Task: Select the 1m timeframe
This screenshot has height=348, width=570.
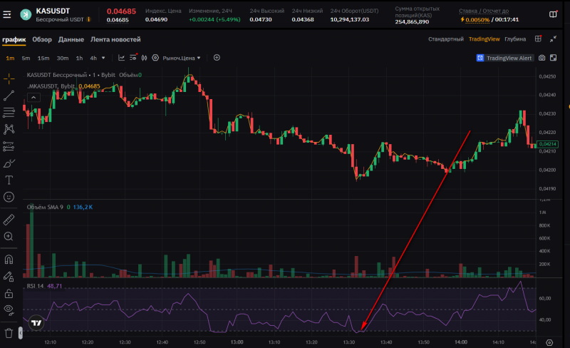Action: pos(10,58)
